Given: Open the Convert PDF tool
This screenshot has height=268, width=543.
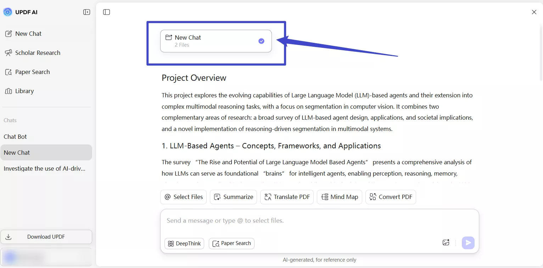Looking at the screenshot, I should pyautogui.click(x=391, y=197).
